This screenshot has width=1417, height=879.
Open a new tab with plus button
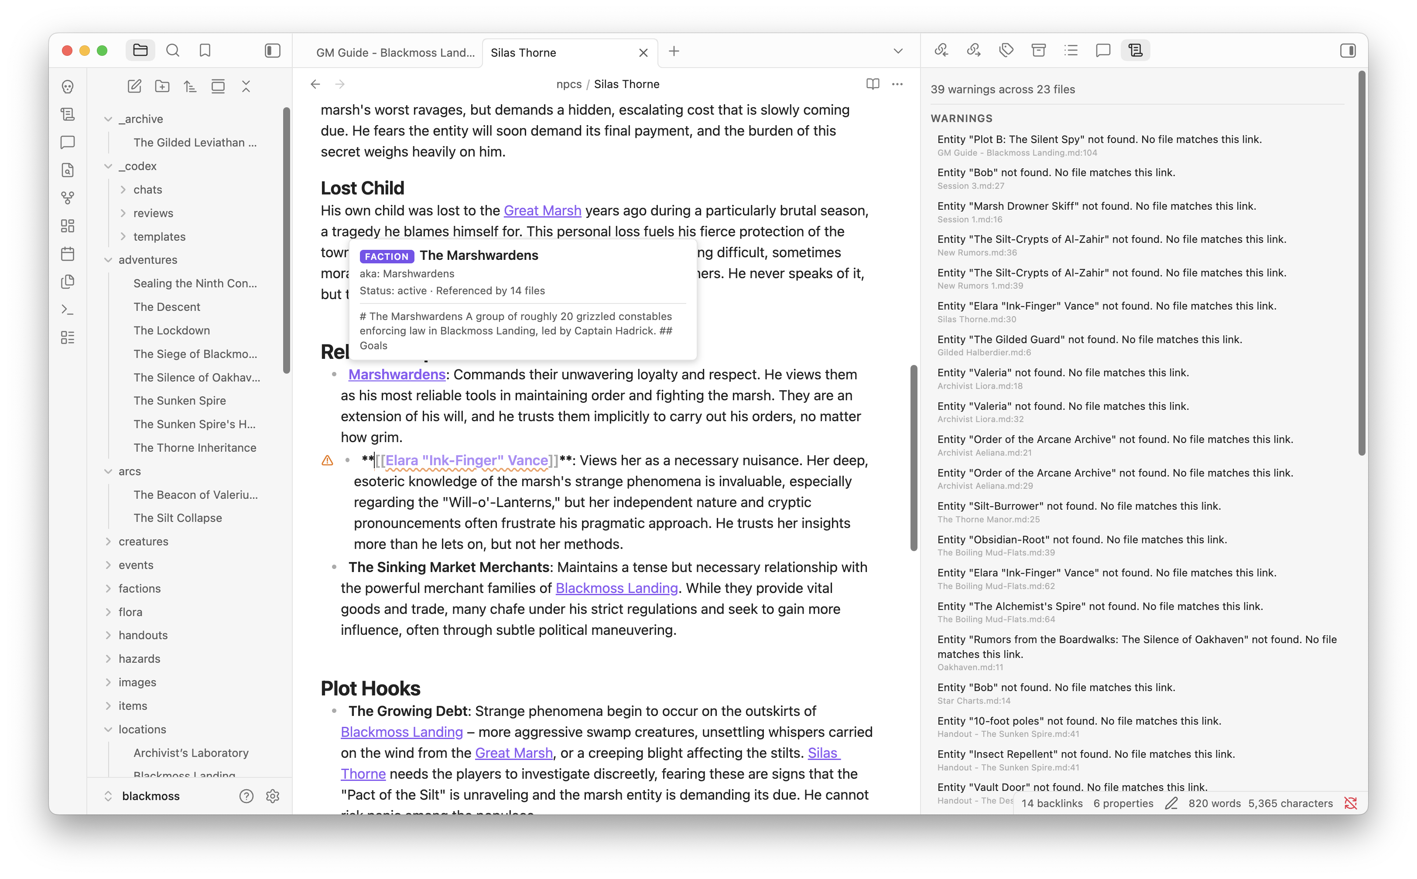tap(674, 51)
